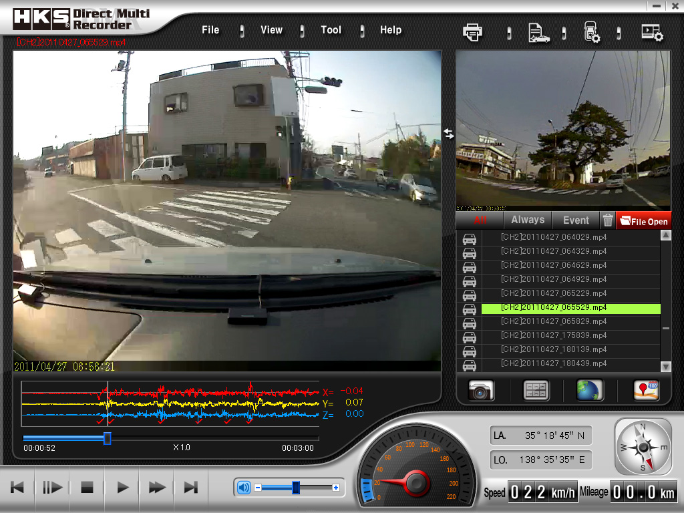Open the Tool menu

click(331, 30)
